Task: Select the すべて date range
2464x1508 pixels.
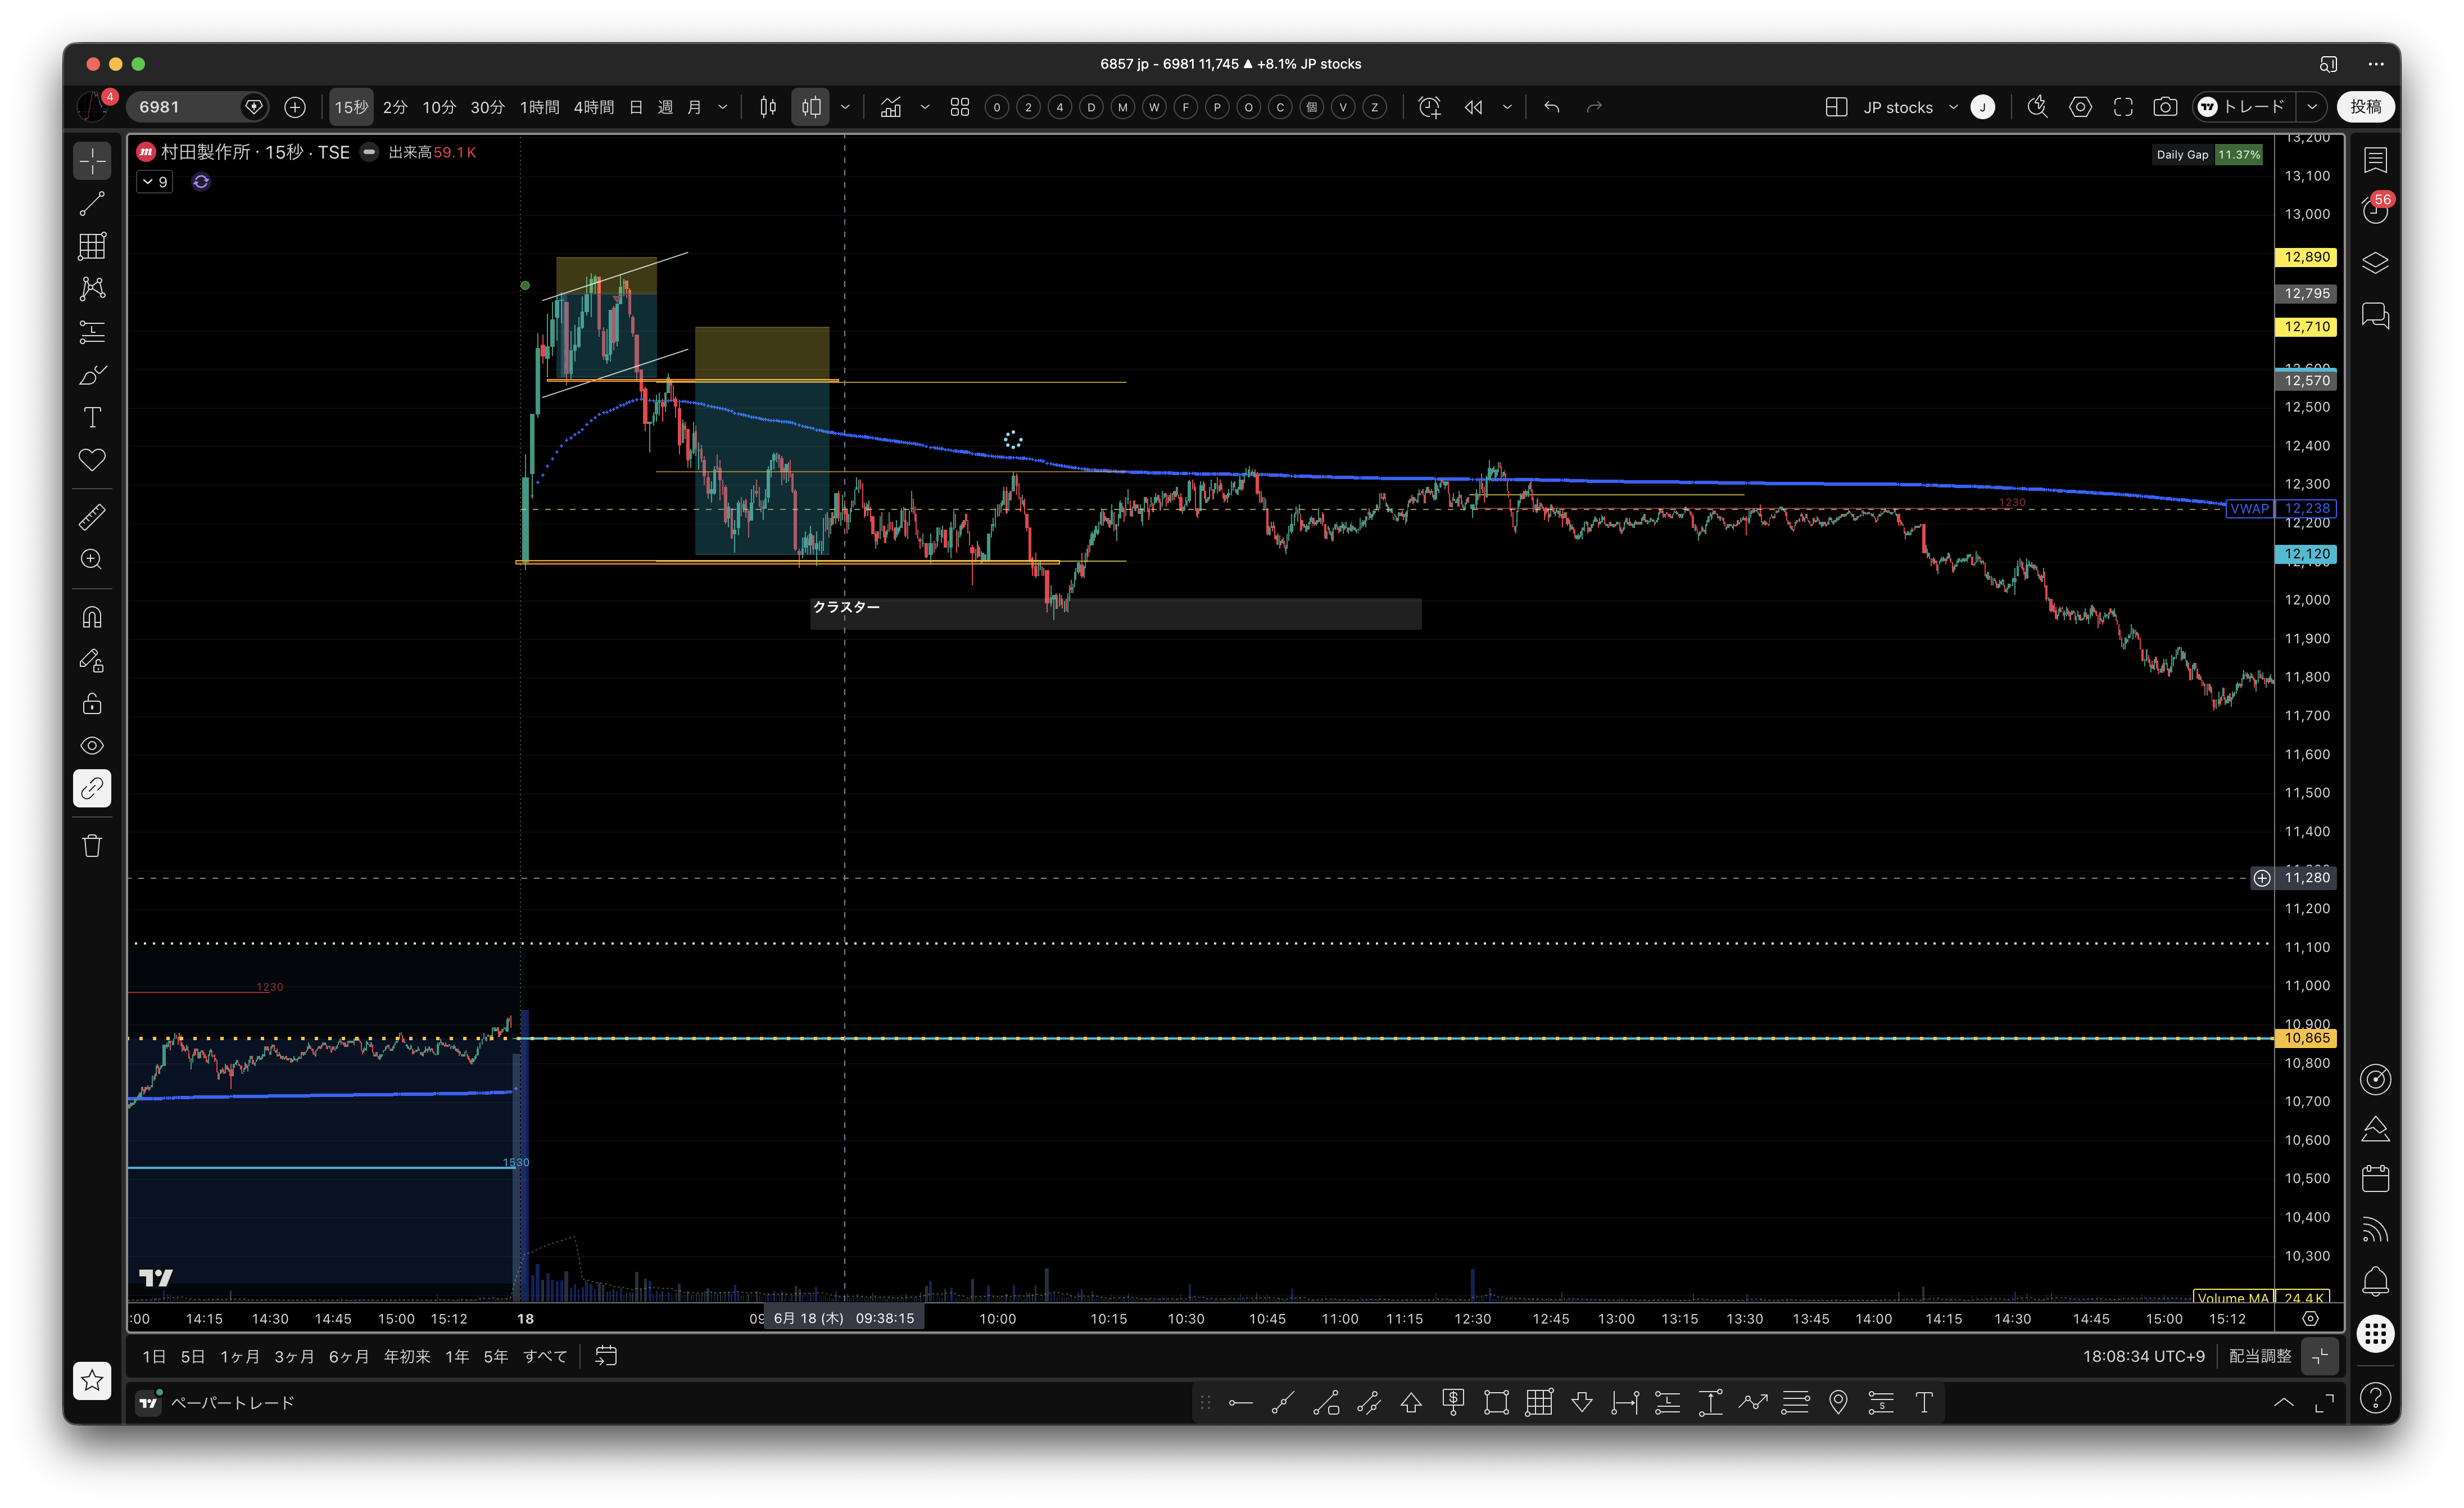Action: (545, 1357)
